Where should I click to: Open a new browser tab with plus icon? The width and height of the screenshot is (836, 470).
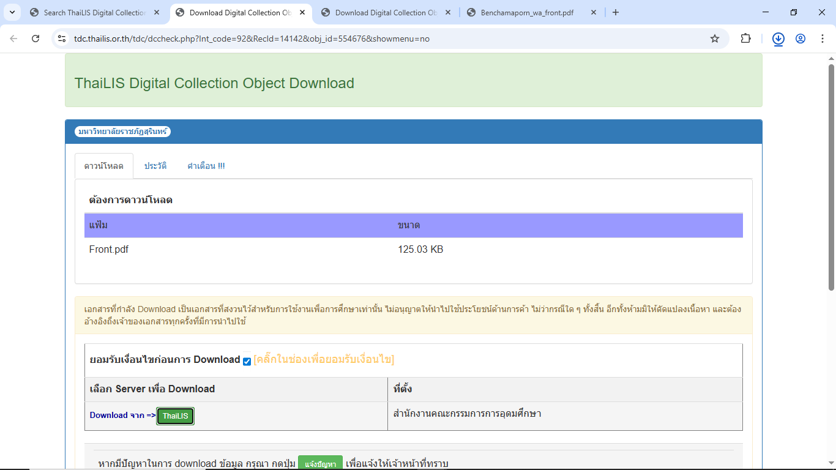point(616,12)
